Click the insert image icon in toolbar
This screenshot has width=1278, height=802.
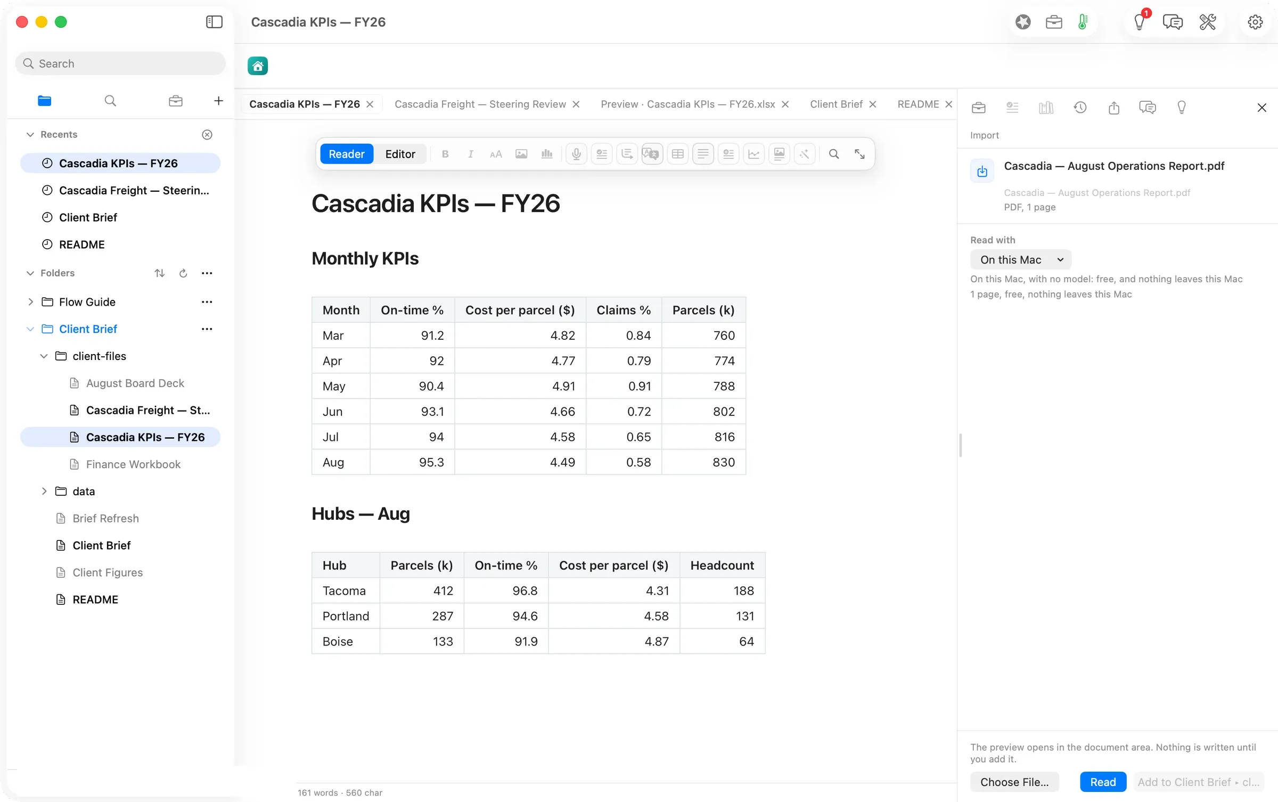pyautogui.click(x=521, y=154)
